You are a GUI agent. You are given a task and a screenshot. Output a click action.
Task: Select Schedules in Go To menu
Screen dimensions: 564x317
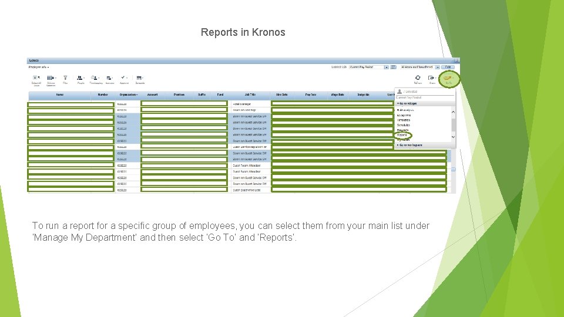pyautogui.click(x=403, y=125)
